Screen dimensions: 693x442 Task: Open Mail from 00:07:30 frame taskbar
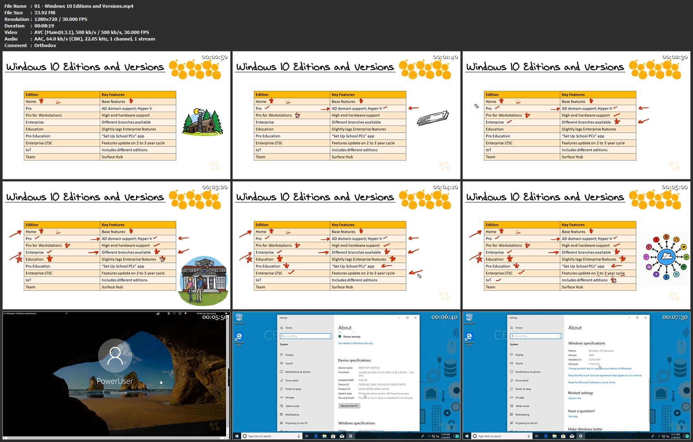572,436
